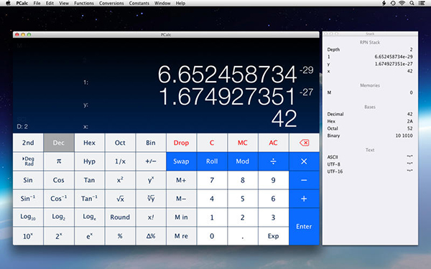The width and height of the screenshot is (431, 269).
Task: Open the Help menu
Action: tap(180, 4)
